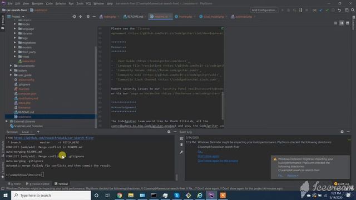Screen dimensions: 356x200
Task: Click the Windows taskbar search box
Action: pos(51,195)
